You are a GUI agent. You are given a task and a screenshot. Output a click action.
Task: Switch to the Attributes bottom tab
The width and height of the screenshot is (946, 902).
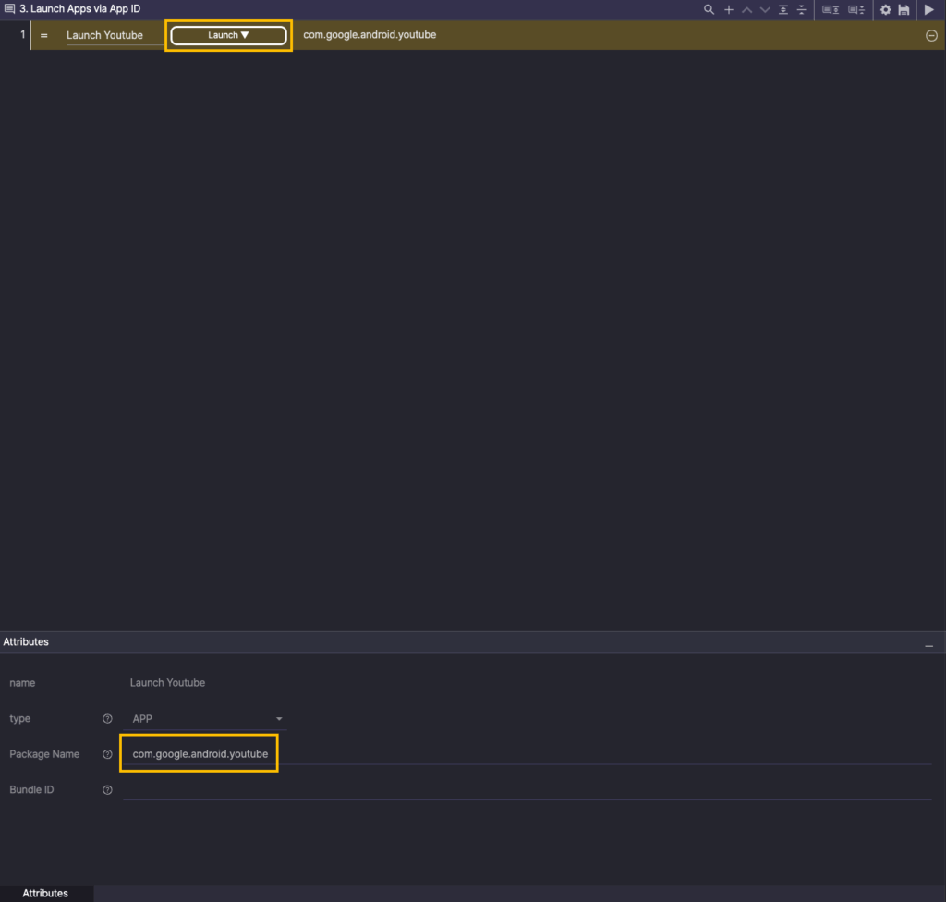coord(45,893)
